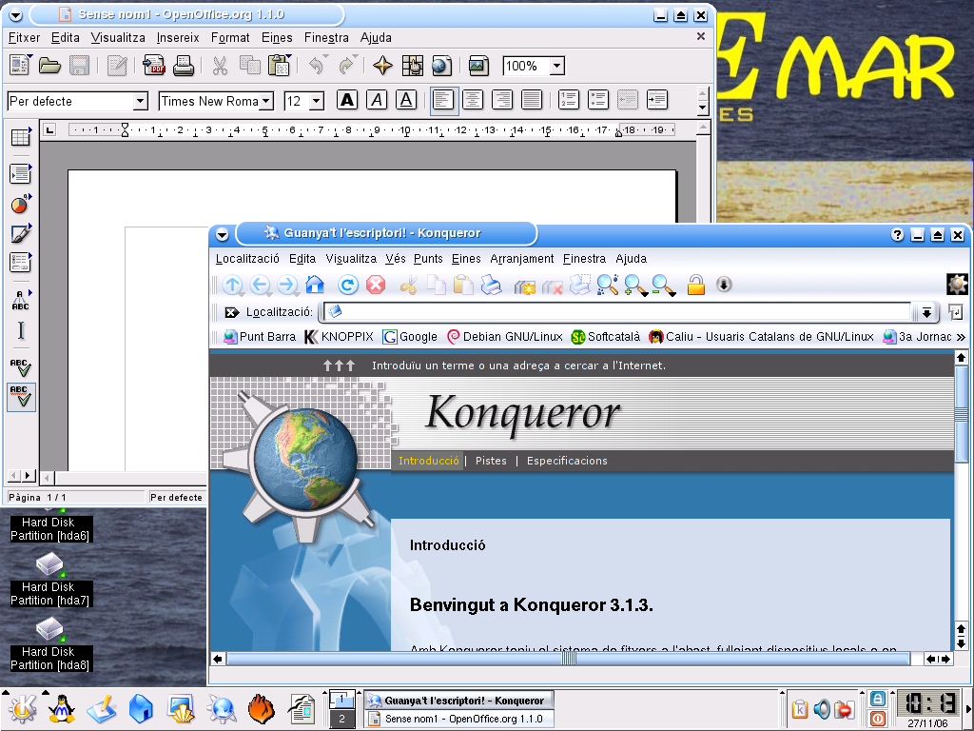974x731 pixels.
Task: Click the Cut scissors icon in OpenOffice
Action: point(220,66)
